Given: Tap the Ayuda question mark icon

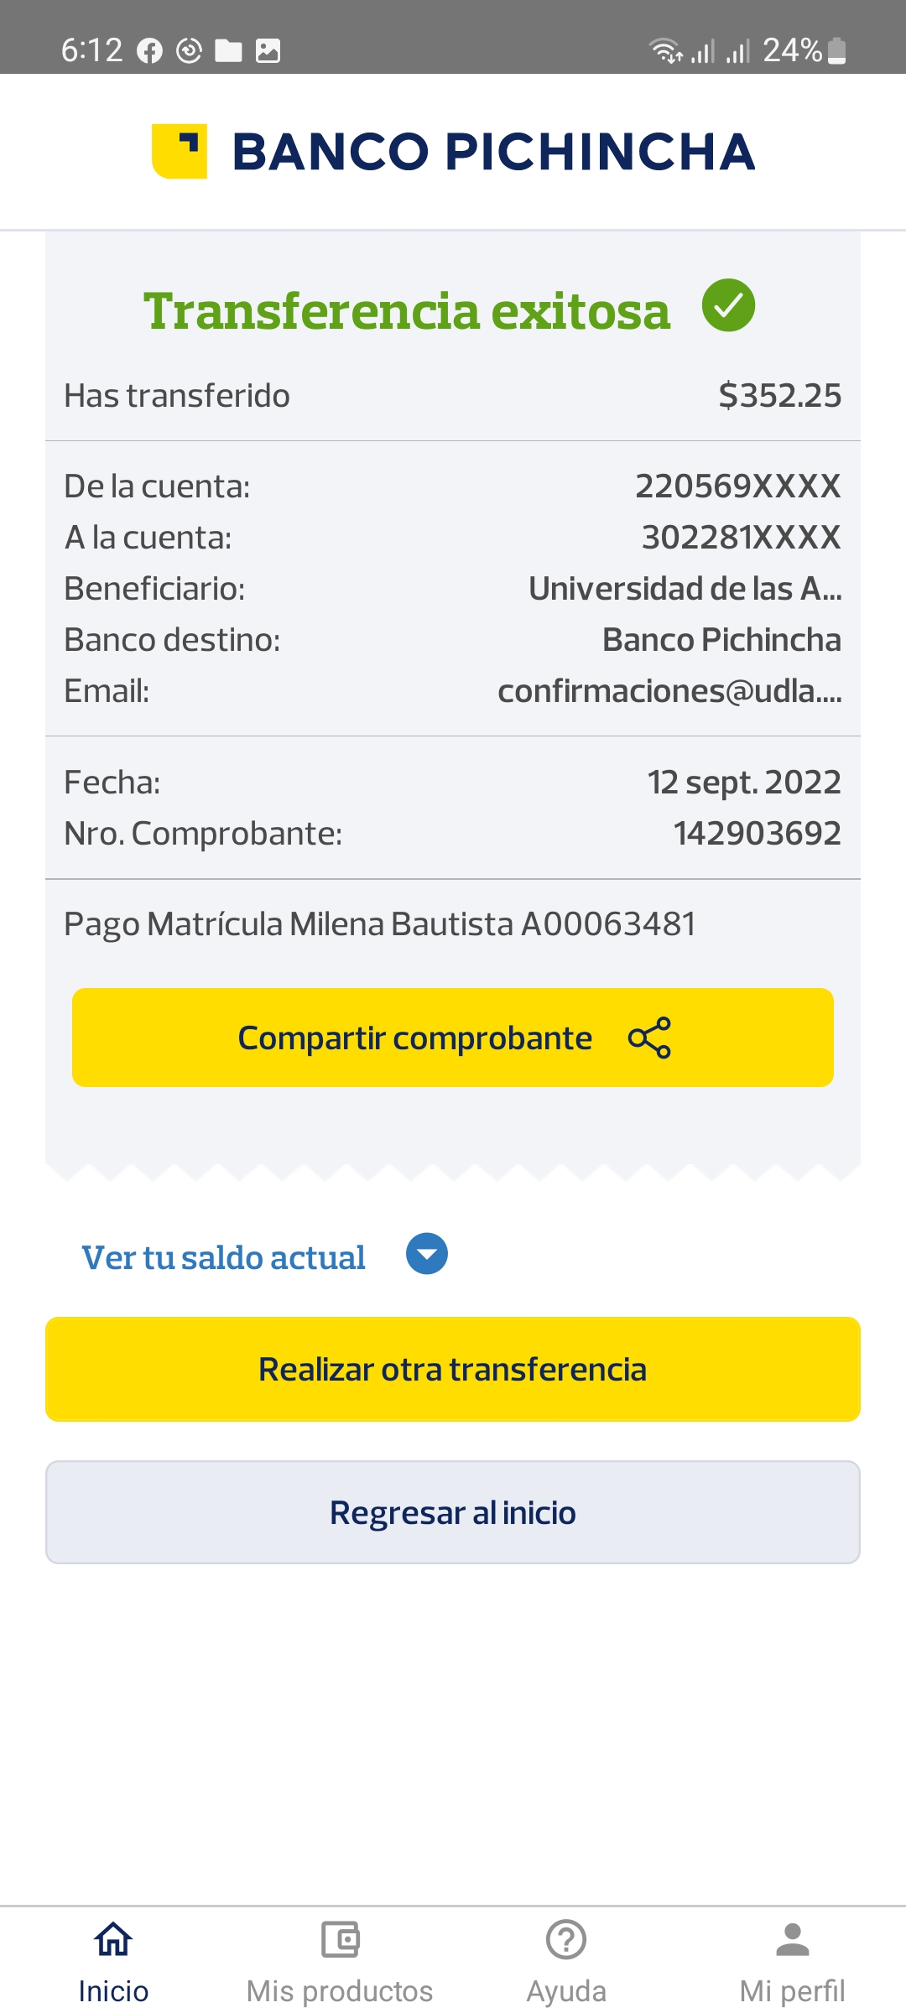Looking at the screenshot, I should coord(566,1940).
